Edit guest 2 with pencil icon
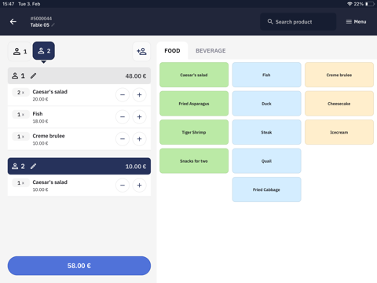The height and width of the screenshot is (283, 377). click(x=33, y=166)
